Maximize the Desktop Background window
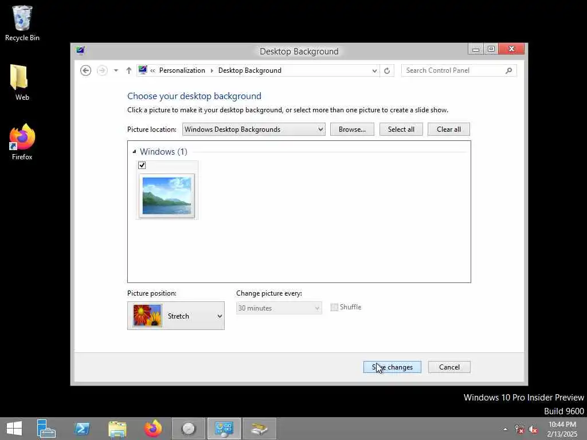587x440 pixels. (x=491, y=49)
